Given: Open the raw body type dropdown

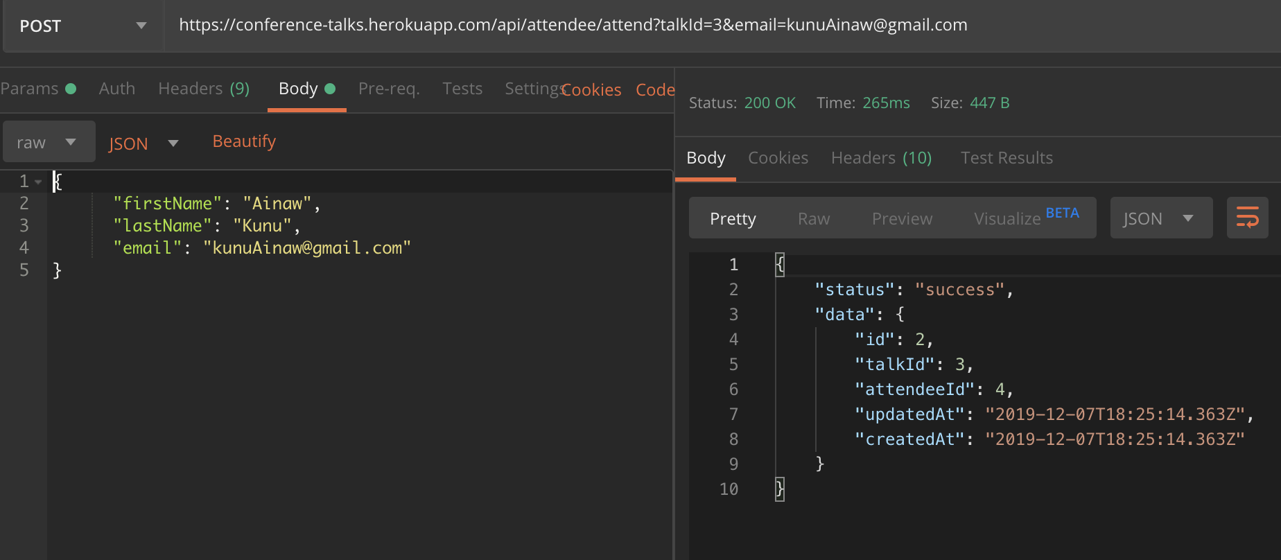Looking at the screenshot, I should (x=49, y=142).
